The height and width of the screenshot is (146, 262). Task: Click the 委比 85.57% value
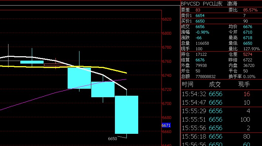tap(250, 10)
